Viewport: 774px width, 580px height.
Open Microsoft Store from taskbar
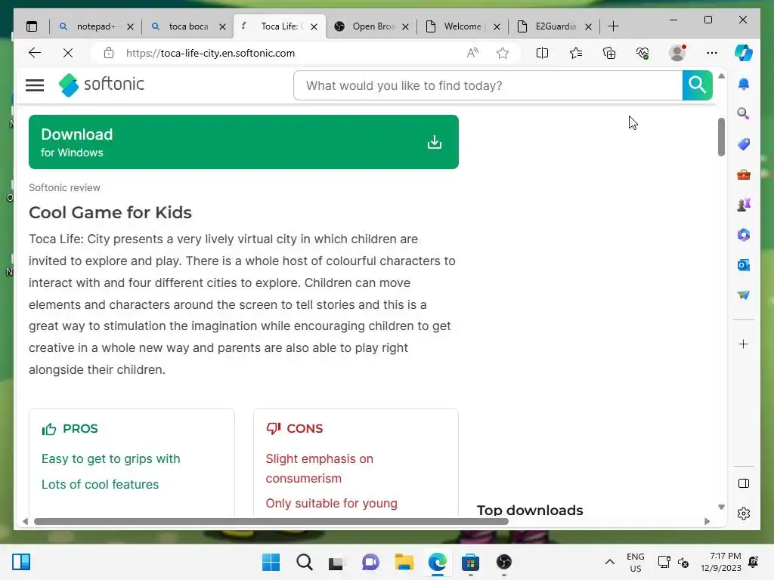coord(470,562)
